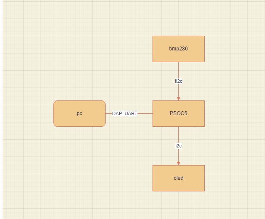Click the DAP UART connector label

125,113
